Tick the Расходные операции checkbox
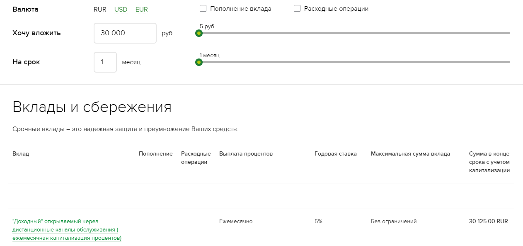The image size is (523, 246). [x=297, y=8]
